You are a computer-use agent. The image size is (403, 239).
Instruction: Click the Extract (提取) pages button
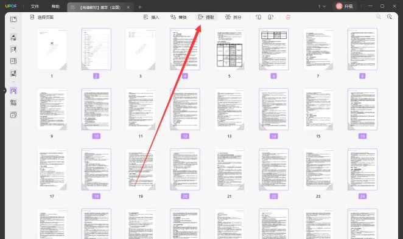click(206, 17)
